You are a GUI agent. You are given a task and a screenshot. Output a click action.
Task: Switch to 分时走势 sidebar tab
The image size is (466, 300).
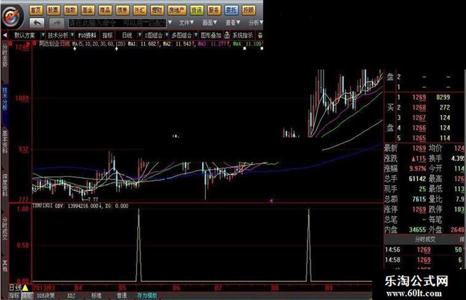5,56
